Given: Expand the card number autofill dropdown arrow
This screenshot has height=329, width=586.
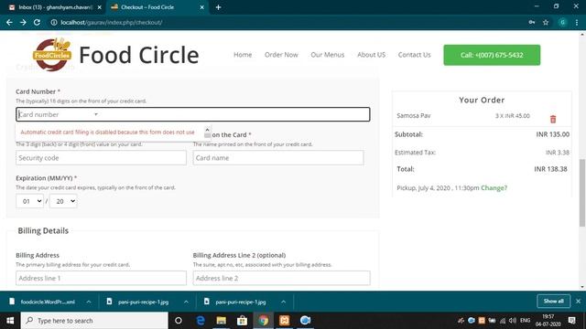Looking at the screenshot, I should (x=96, y=114).
